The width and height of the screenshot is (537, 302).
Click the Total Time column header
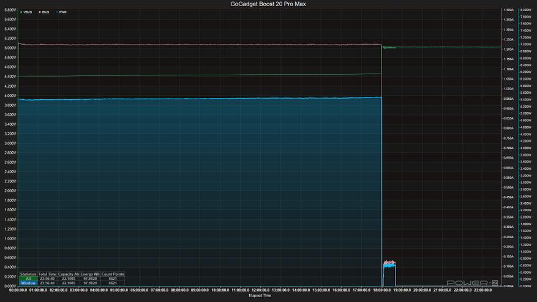(47, 274)
